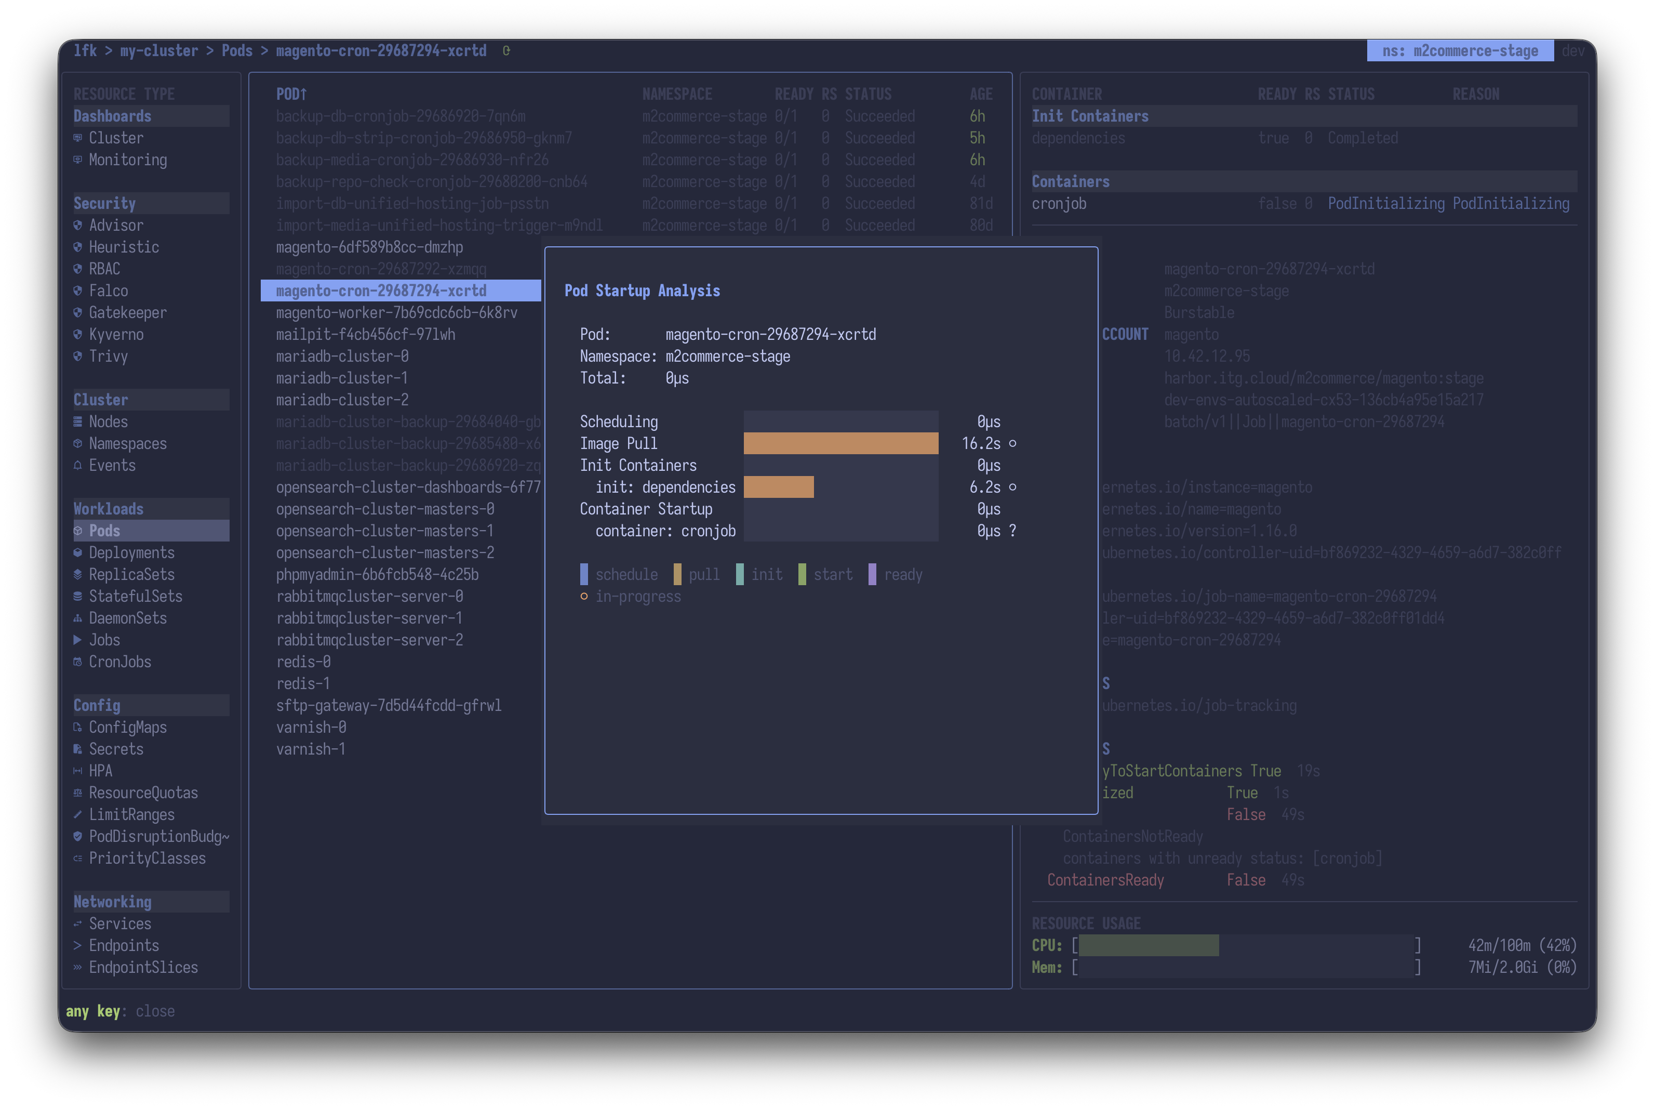Click the CronJobs icon
The height and width of the screenshot is (1109, 1655).
point(78,662)
